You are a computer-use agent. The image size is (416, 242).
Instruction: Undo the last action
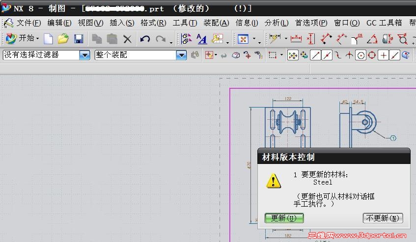(x=145, y=39)
